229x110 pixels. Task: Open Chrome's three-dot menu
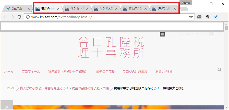click(224, 17)
